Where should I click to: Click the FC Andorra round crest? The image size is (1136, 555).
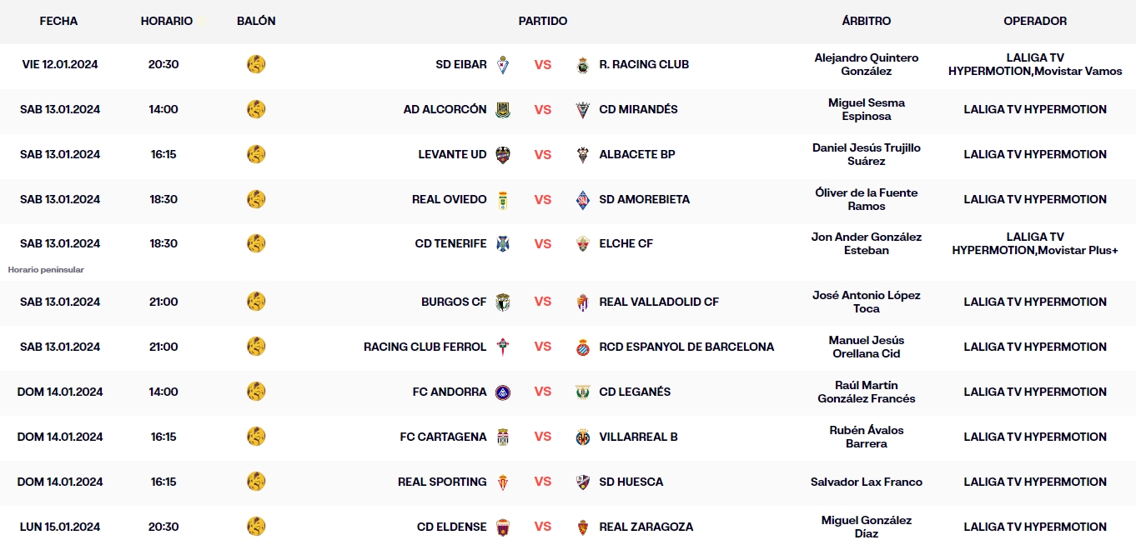click(503, 392)
